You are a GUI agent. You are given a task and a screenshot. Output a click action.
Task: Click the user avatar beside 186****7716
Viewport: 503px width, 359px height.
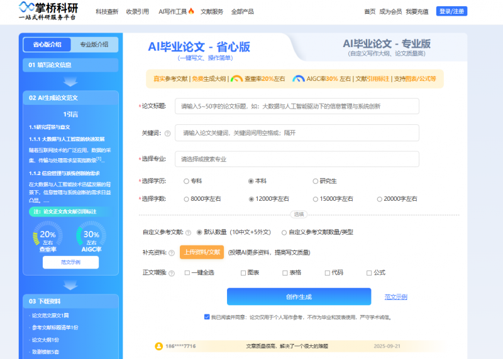coord(159,346)
